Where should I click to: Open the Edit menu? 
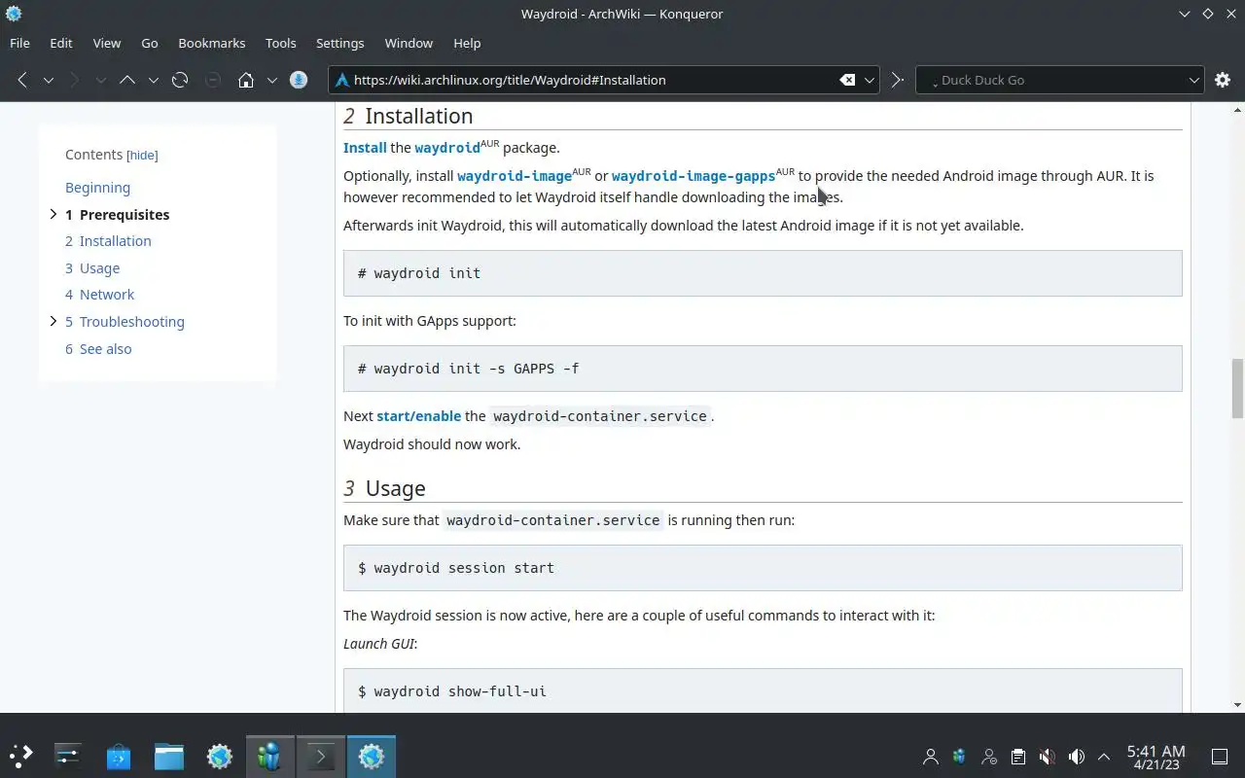point(61,43)
